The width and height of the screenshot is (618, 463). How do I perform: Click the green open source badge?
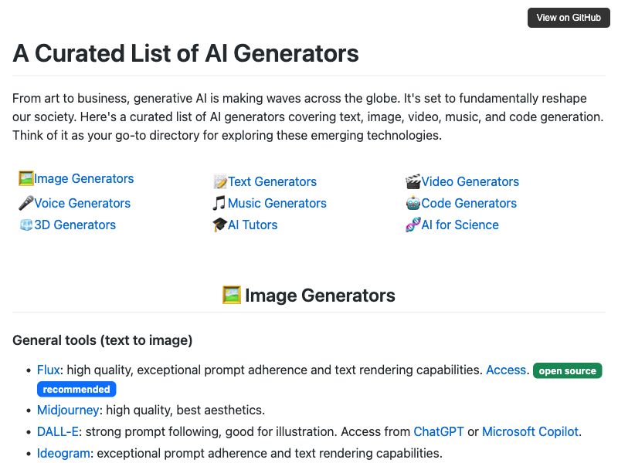click(x=568, y=371)
